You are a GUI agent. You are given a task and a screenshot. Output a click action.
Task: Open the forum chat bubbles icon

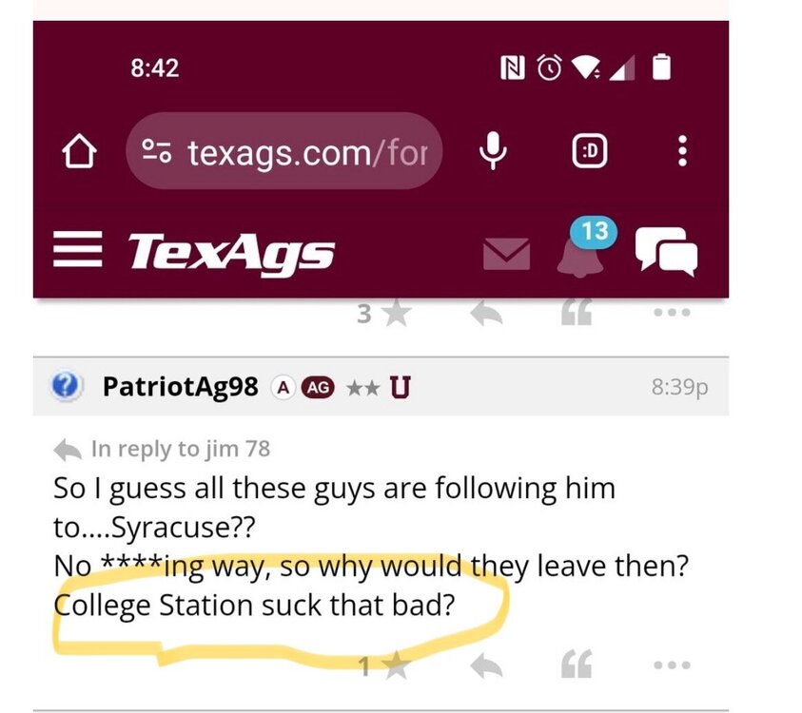[x=666, y=252]
